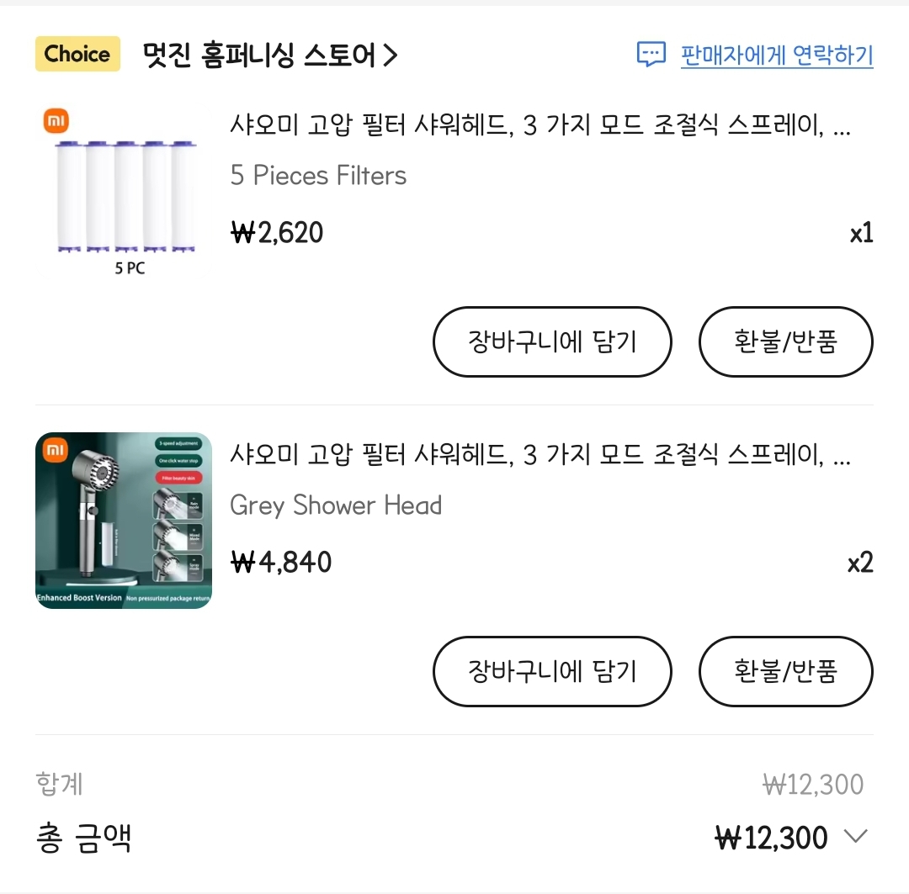Screen dimensions: 909x894
Task: Expand the 총 금액 details chevron
Action: (x=855, y=837)
